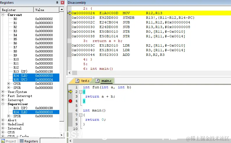Expand the SPSR register under Current
This screenshot has width=231, height=143.
[8, 88]
